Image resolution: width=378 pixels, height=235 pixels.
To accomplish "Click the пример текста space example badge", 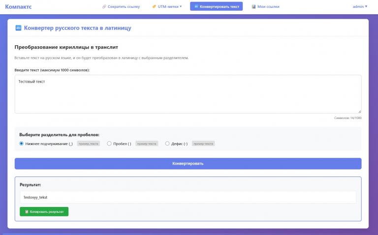I will (147, 144).
